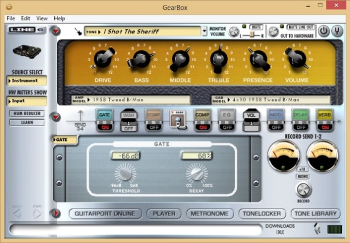350x243 pixels.
Task: Open the File menu
Action: pyautogui.click(x=11, y=18)
